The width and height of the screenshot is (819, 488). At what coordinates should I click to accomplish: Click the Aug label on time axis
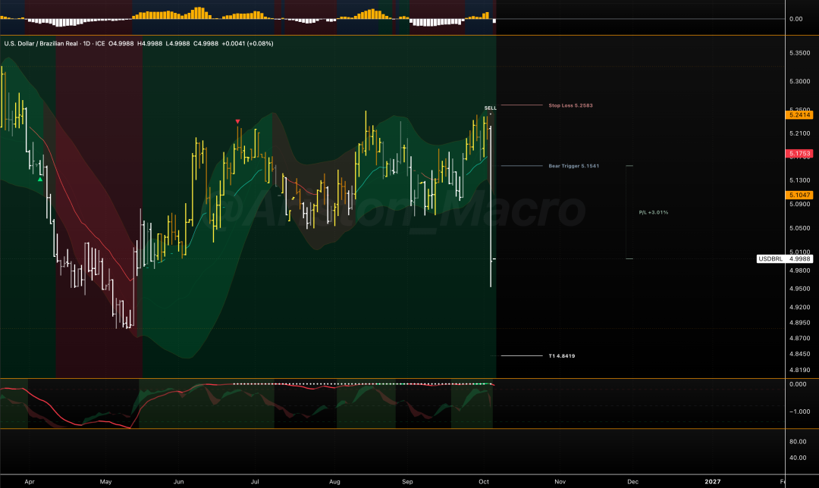[x=335, y=482]
